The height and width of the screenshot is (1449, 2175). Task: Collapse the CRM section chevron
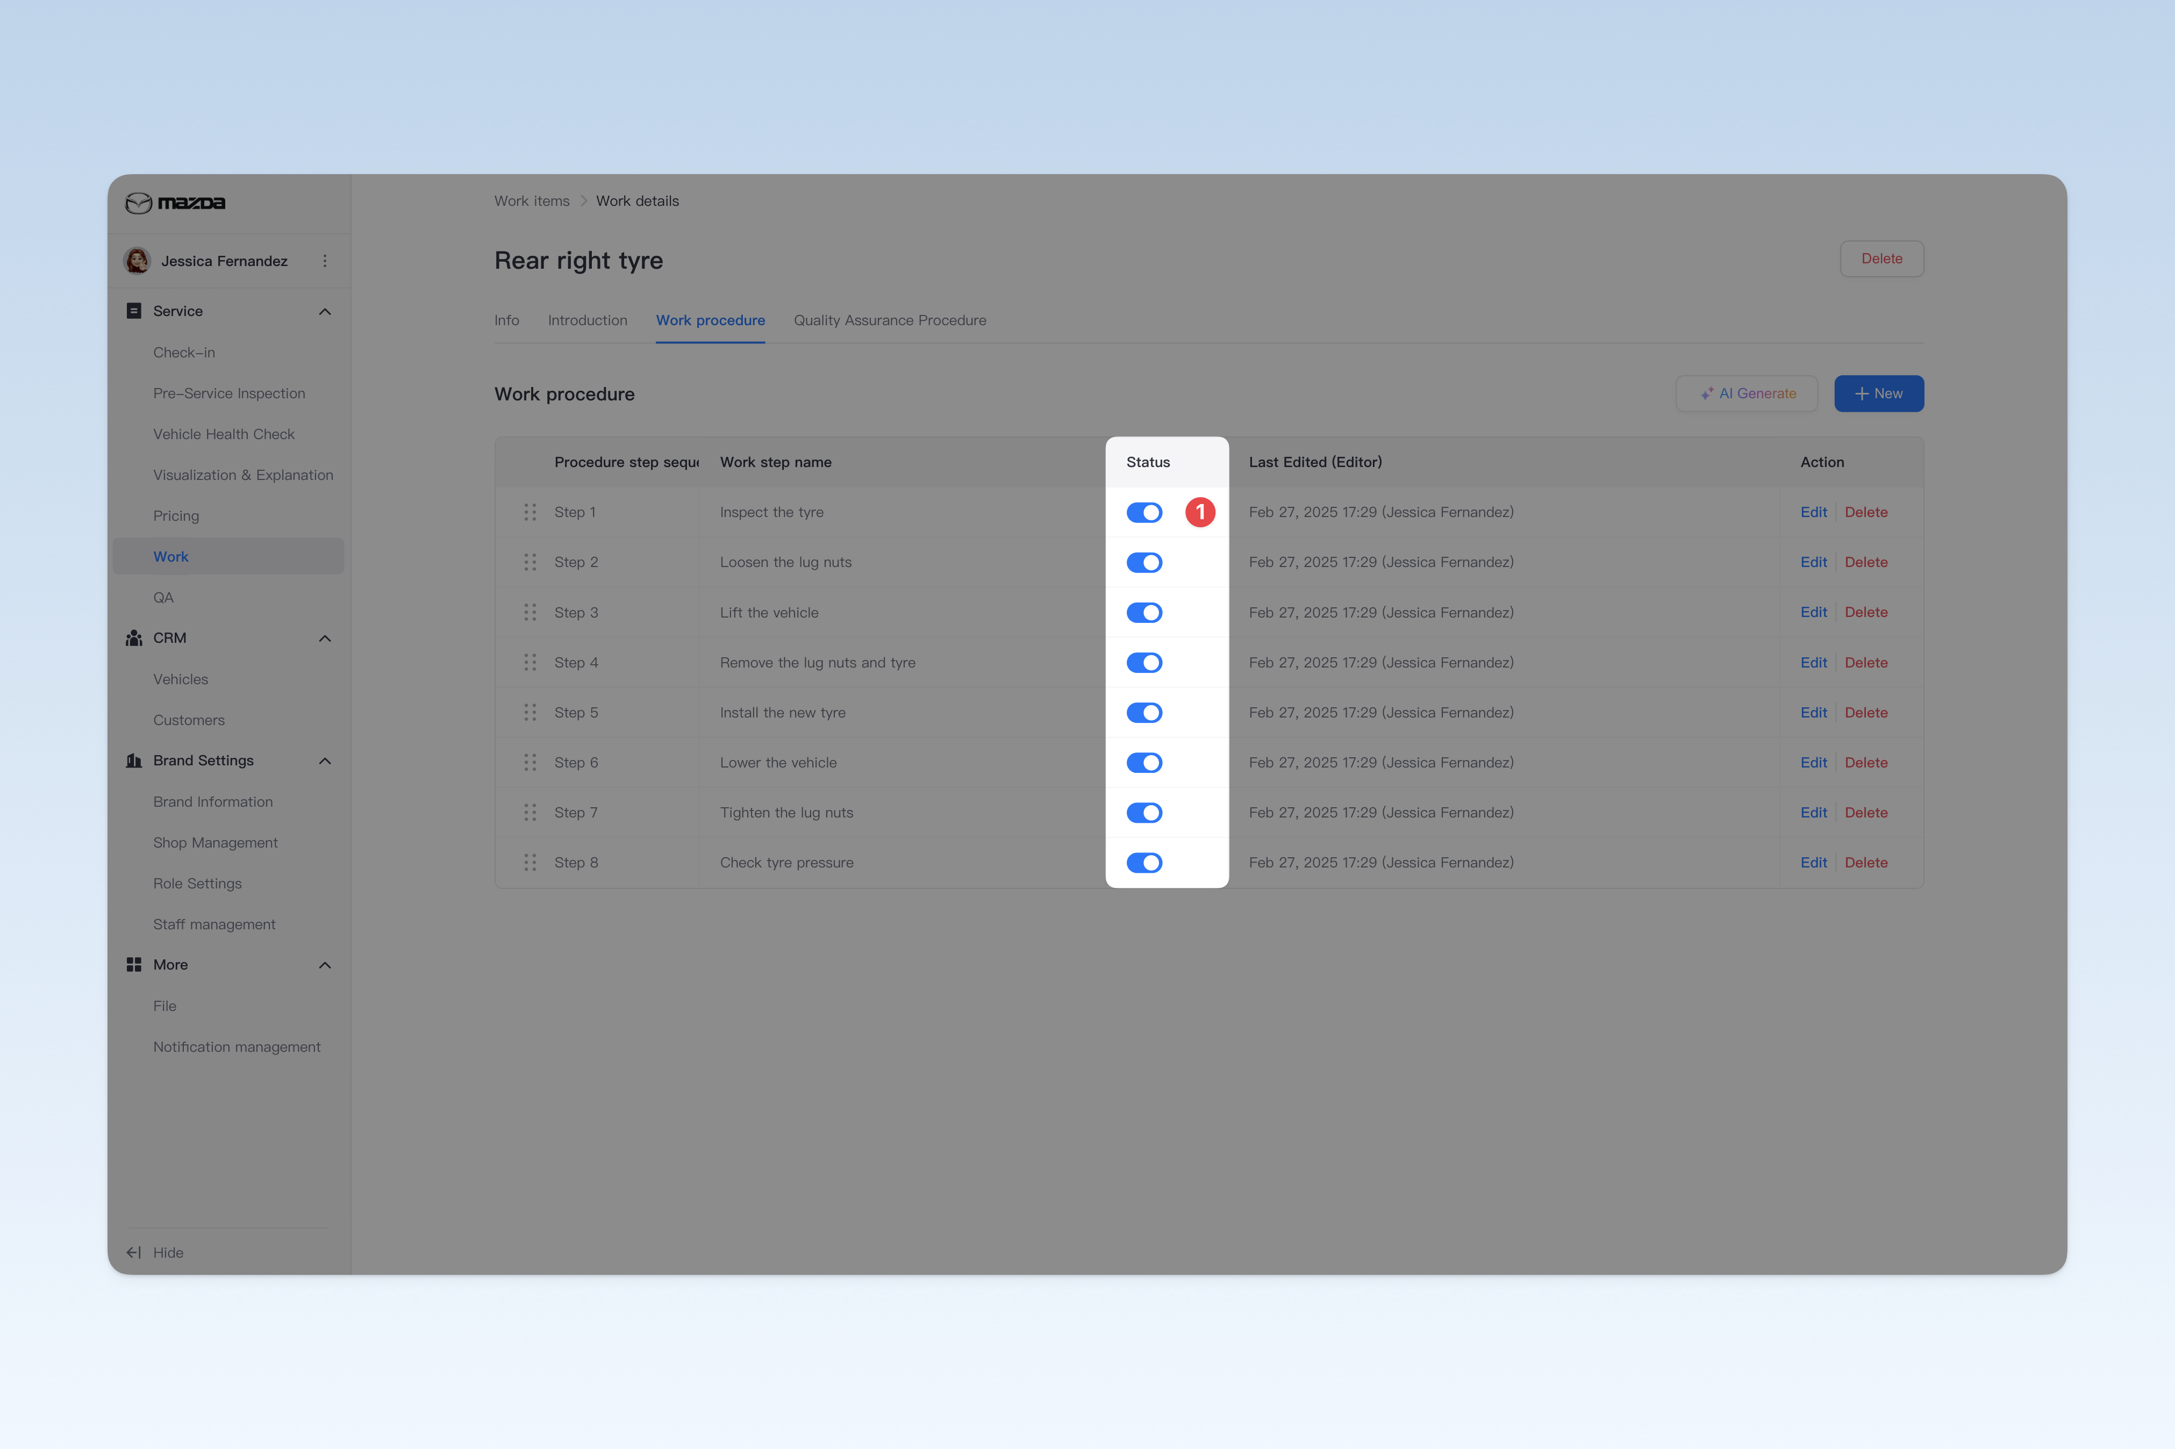[x=325, y=639]
